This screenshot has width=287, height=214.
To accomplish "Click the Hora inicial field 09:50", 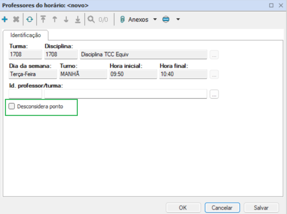I will coord(133,74).
